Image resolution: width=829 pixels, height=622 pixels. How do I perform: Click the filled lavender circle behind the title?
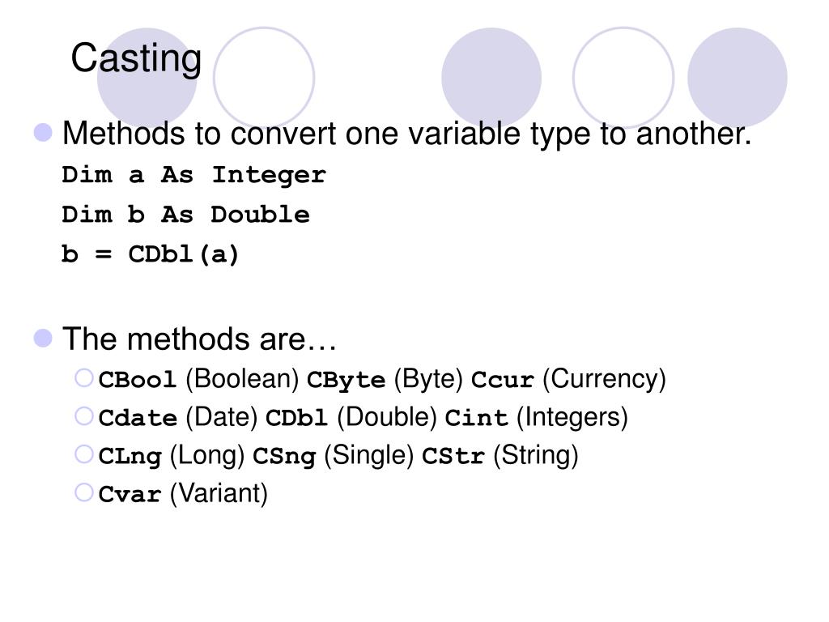coord(147,77)
